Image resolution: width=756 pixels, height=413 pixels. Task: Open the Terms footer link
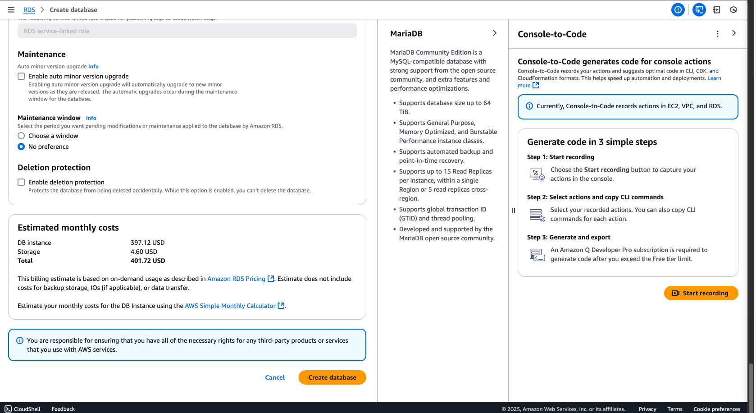coord(675,409)
